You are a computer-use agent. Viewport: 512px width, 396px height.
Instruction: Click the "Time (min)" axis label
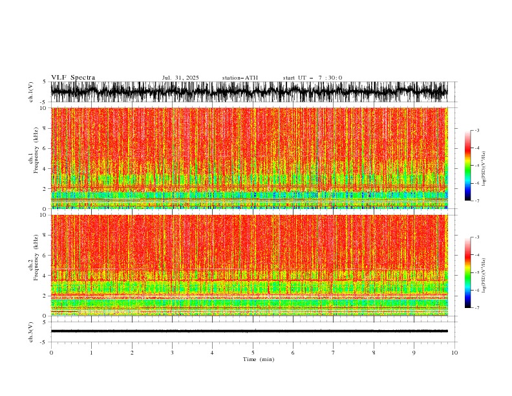pyautogui.click(x=259, y=359)
